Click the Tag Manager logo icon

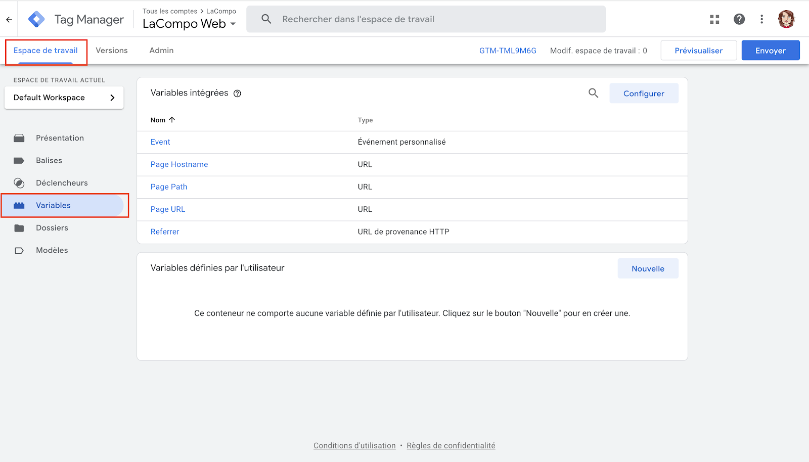(x=36, y=19)
